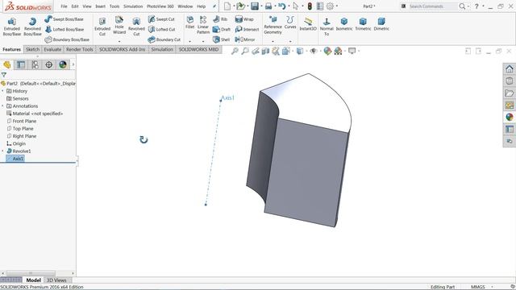Switch to Trimetric view
The width and height of the screenshot is (516, 290).
tap(363, 24)
